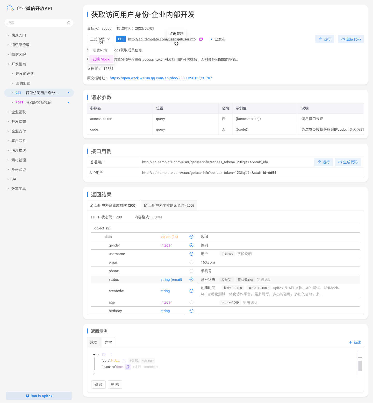The height and width of the screenshot is (406, 373).
Task: Expand the 快速入门 tree section
Action: coord(8,35)
